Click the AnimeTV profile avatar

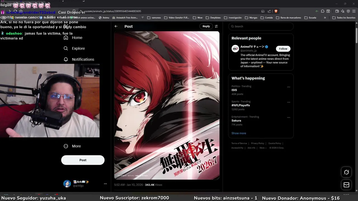pos(235,48)
